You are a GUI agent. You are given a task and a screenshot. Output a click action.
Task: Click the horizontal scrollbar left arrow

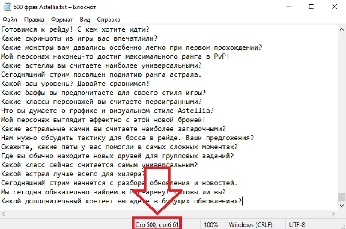3,214
